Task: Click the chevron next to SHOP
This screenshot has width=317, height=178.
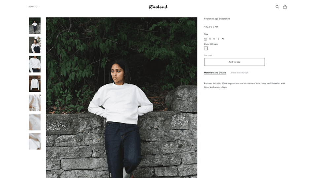Action: (36, 7)
